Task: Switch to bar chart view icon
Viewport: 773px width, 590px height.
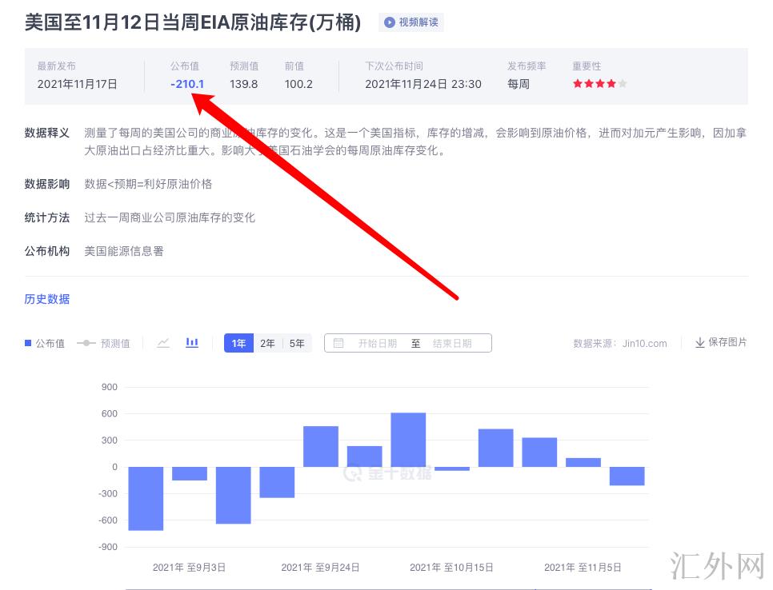Action: click(x=192, y=343)
